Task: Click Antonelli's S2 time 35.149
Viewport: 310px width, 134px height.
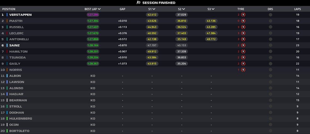Action: [x=182, y=39]
